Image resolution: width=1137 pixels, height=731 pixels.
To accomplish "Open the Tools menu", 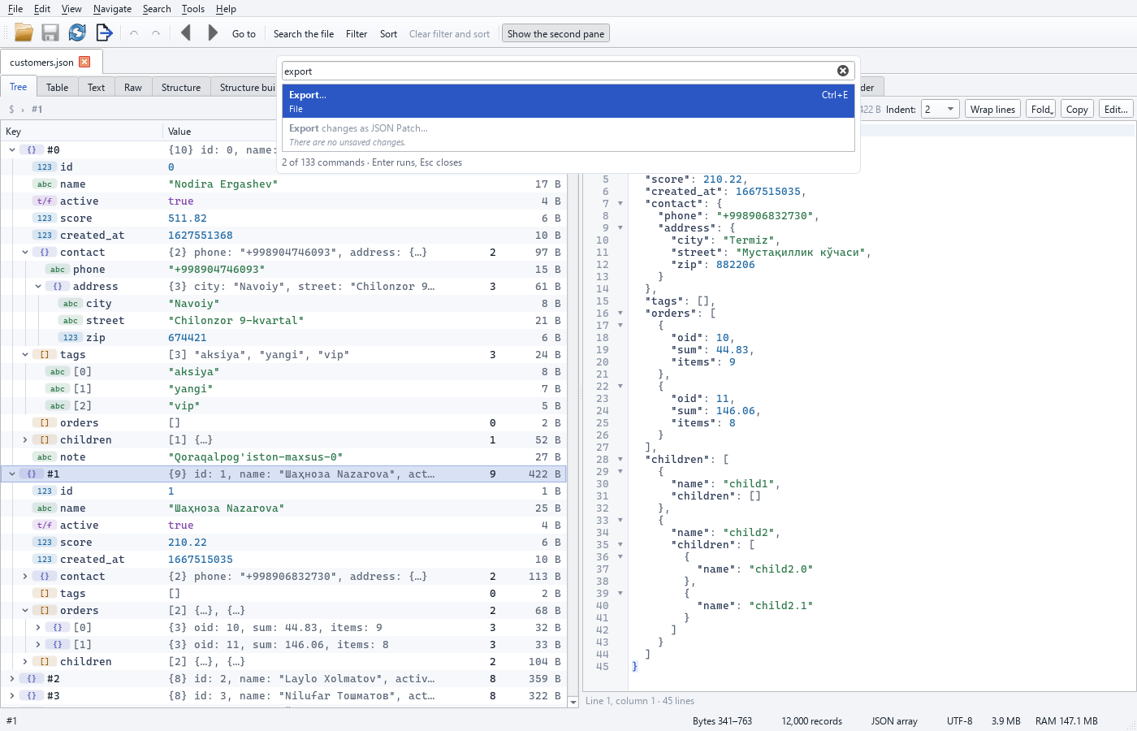I will pyautogui.click(x=192, y=8).
